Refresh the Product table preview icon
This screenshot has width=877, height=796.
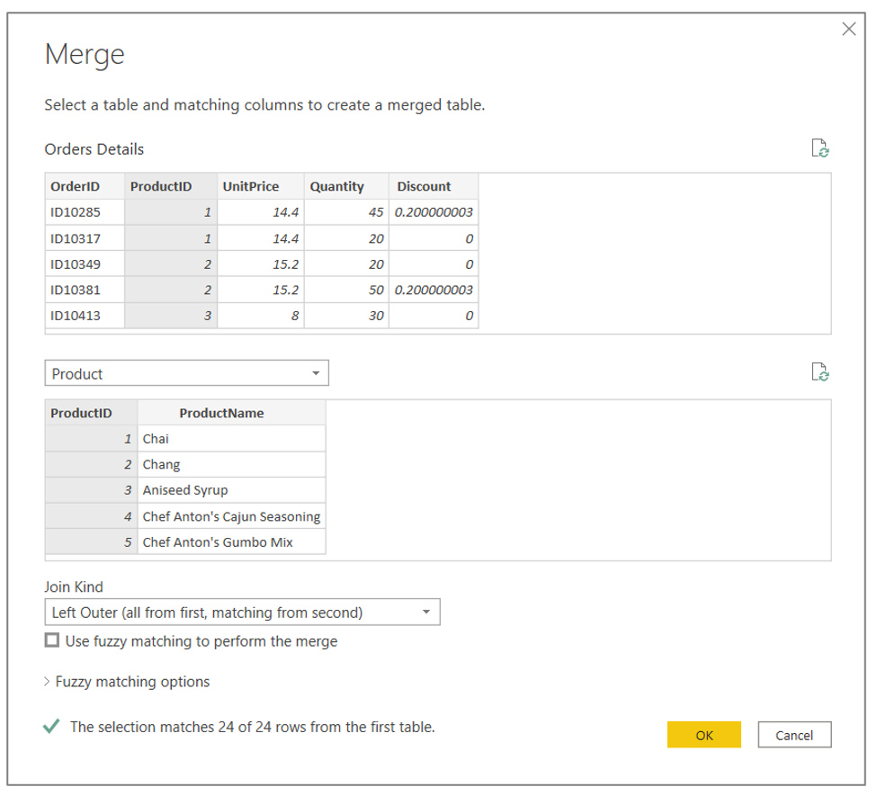(x=819, y=372)
